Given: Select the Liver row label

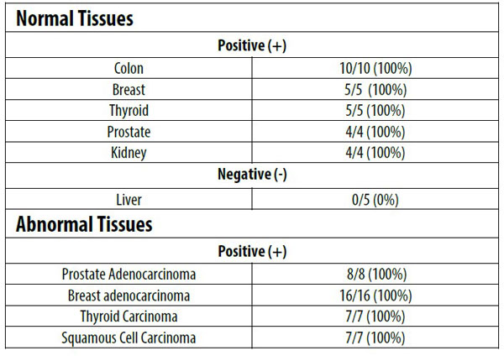Looking at the screenshot, I should (129, 200).
